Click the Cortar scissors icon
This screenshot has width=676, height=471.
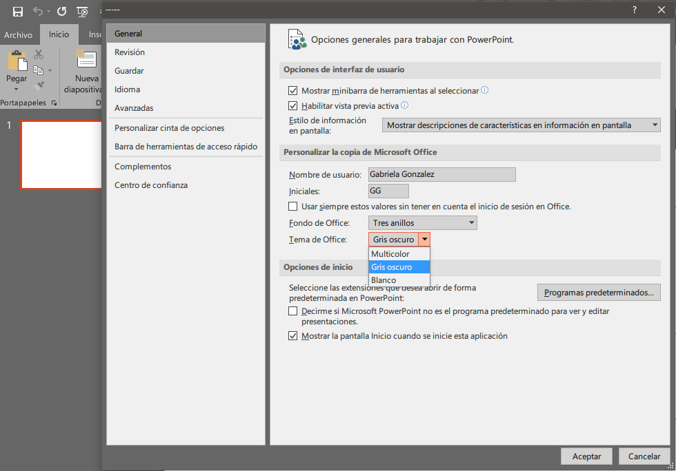38,54
